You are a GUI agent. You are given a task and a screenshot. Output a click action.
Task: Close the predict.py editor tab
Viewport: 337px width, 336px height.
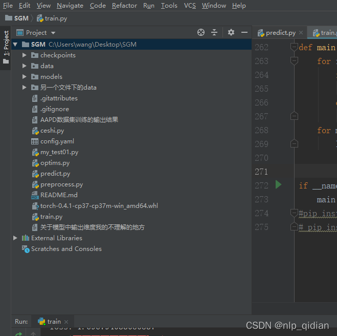(x=301, y=33)
